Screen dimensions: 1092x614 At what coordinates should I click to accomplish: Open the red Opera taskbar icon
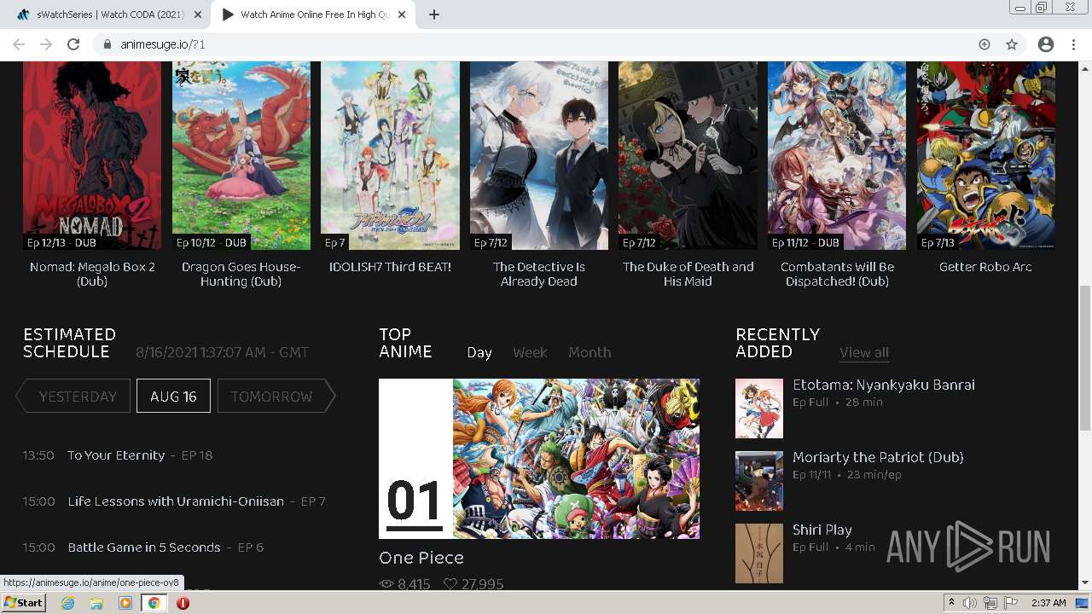click(x=183, y=603)
